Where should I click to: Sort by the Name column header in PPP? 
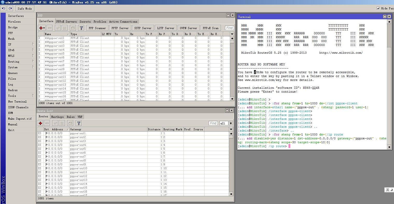57,34
